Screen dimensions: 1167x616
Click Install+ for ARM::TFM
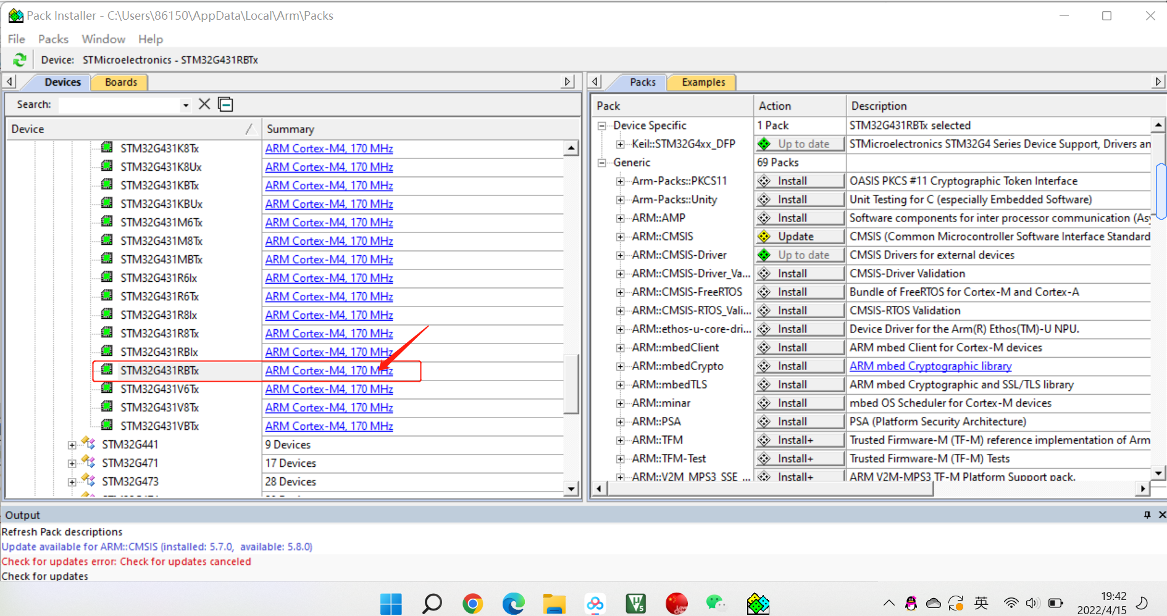coord(800,440)
